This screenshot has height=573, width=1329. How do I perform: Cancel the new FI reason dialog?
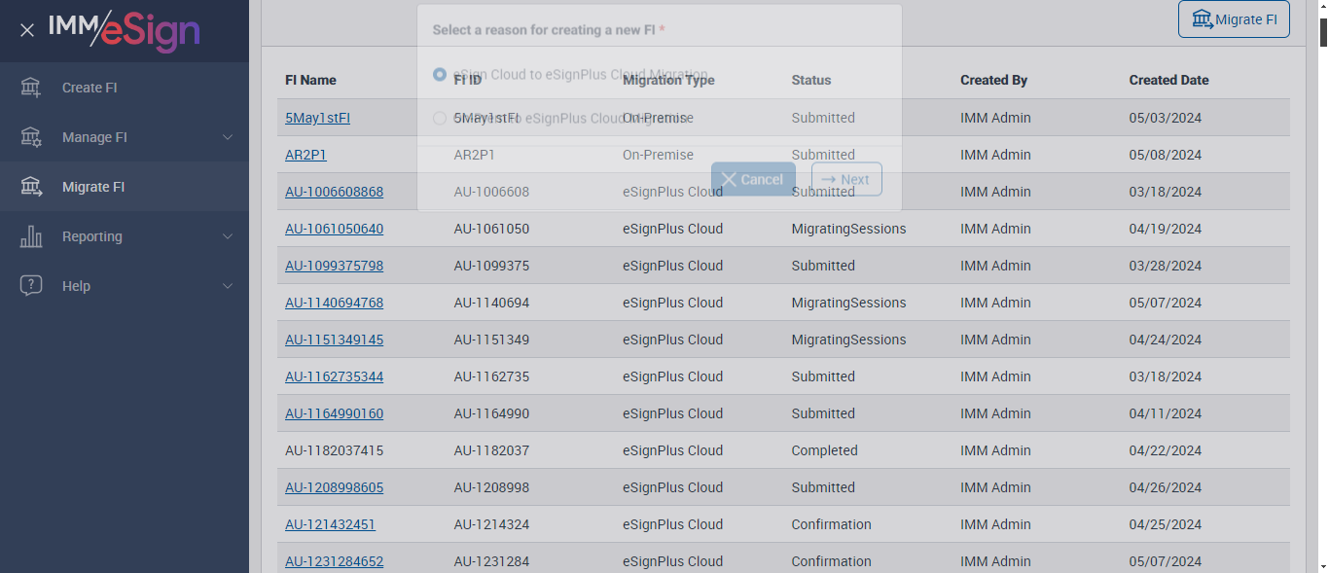pyautogui.click(x=753, y=179)
